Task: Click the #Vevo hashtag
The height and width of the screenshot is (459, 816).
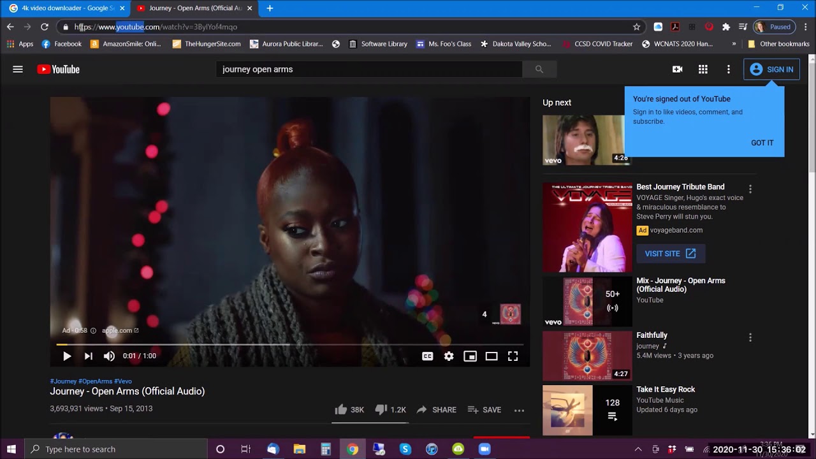Action: [123, 381]
